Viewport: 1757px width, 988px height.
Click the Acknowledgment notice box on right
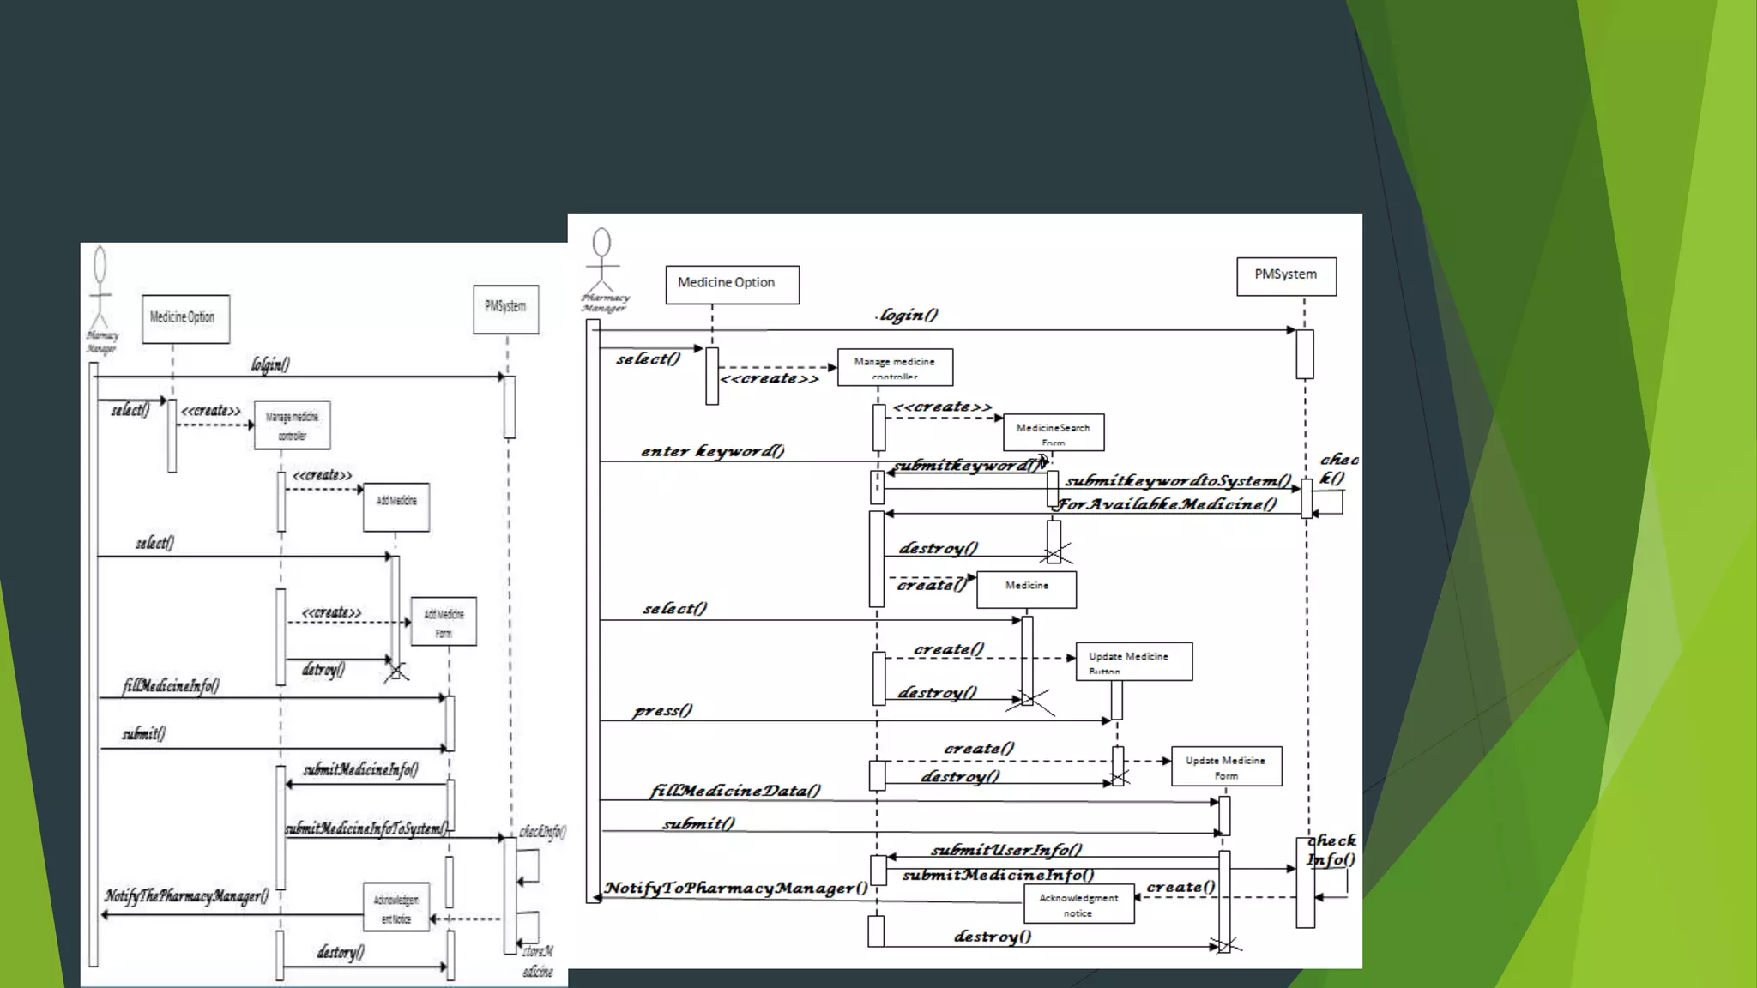pos(1078,904)
